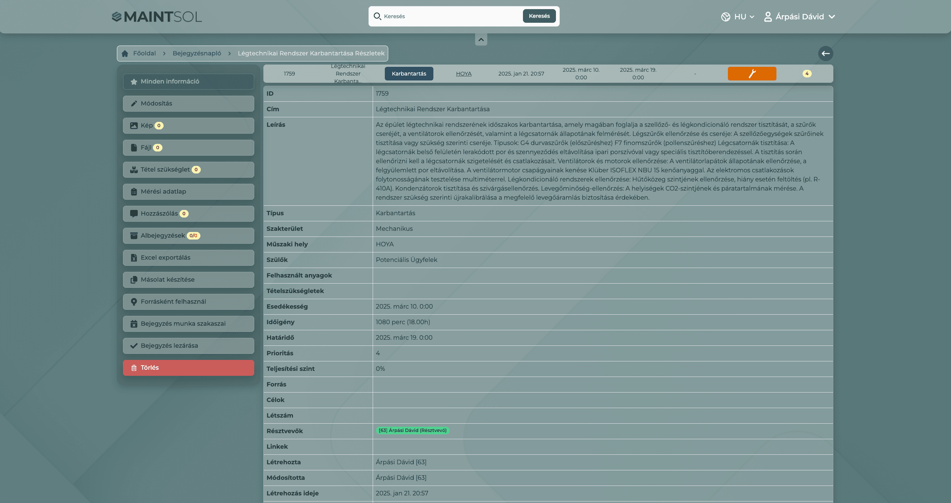Focus the Keresés search input field
The height and width of the screenshot is (503, 951).
tap(452, 16)
